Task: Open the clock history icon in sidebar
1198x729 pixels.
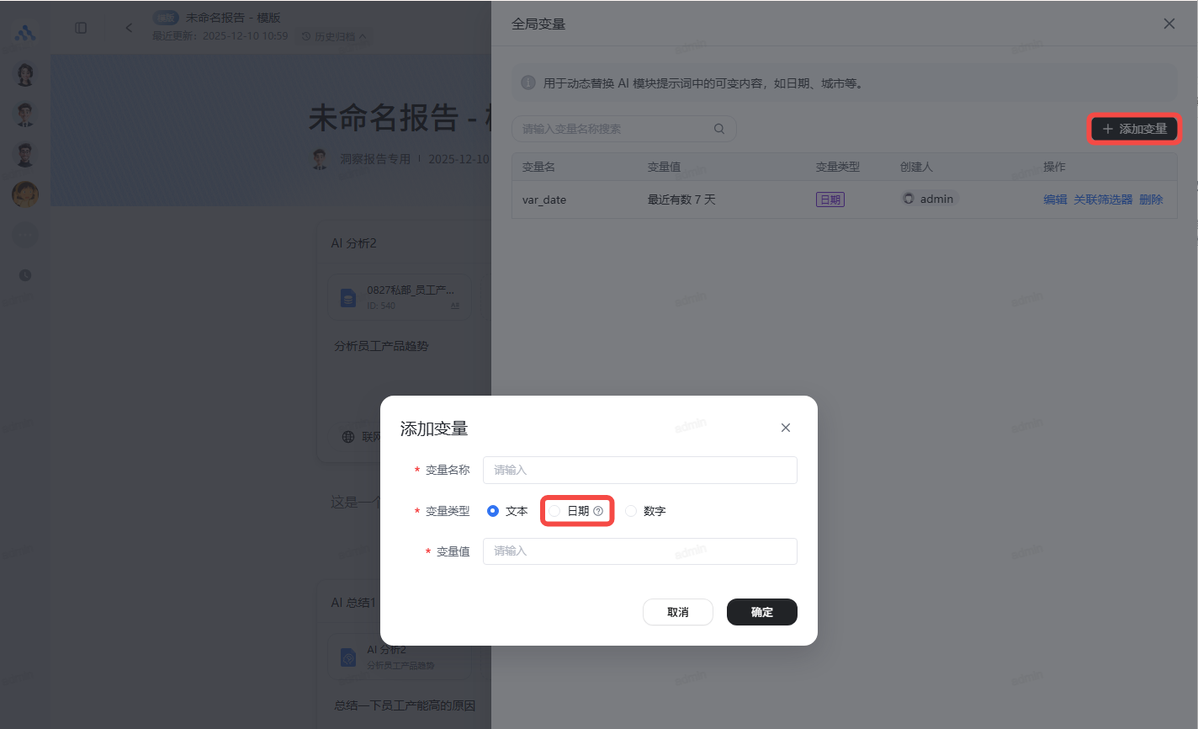Action: tap(25, 275)
